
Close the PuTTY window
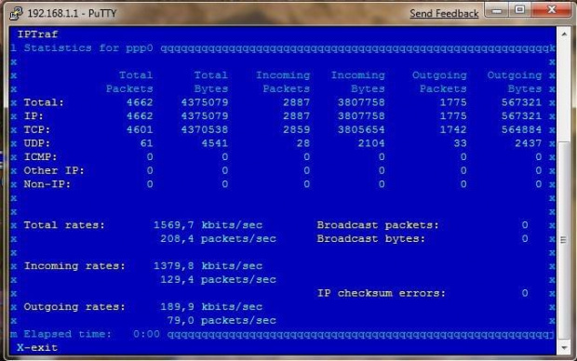pyautogui.click(x=551, y=10)
